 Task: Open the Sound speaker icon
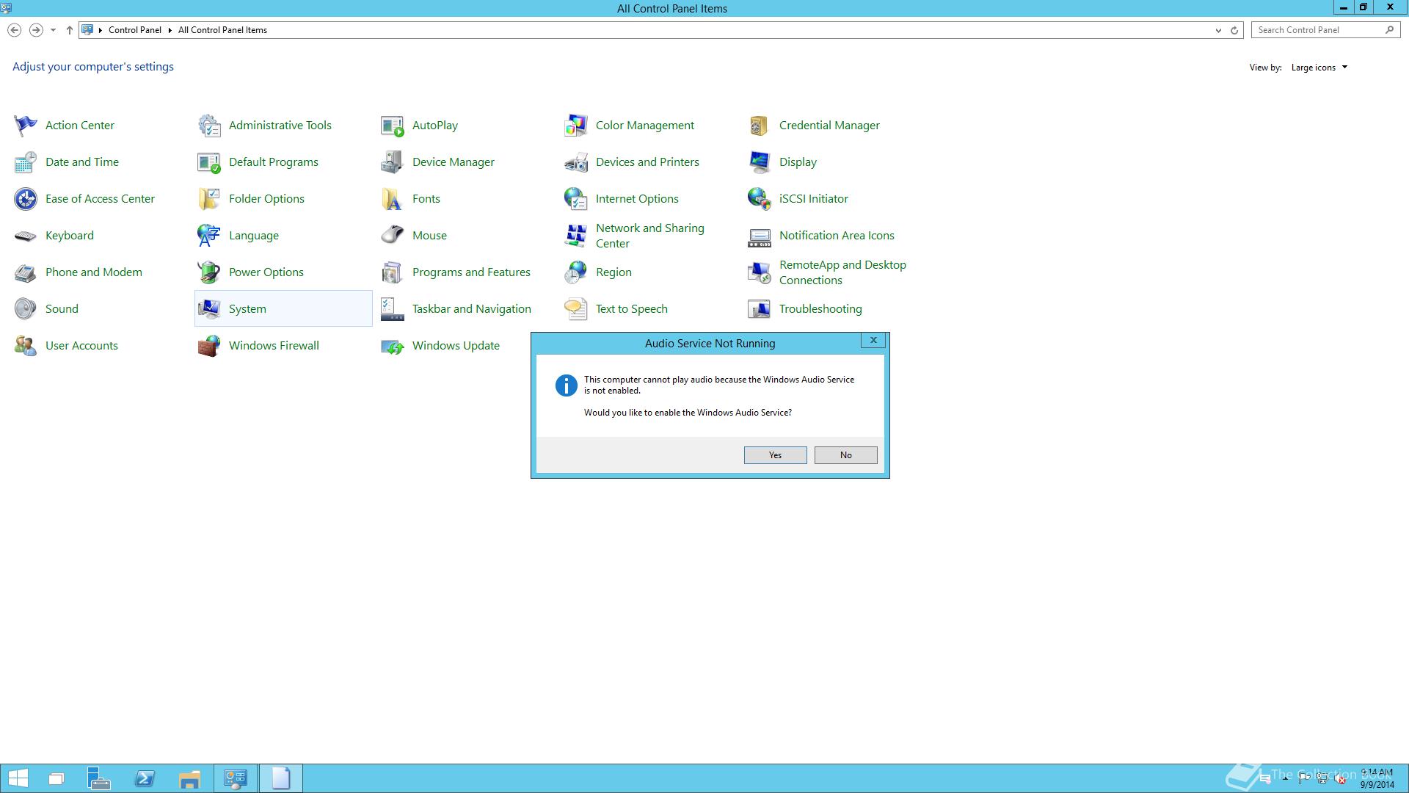[x=26, y=309]
